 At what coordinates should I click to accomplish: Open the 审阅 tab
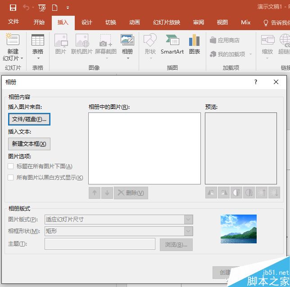[199, 22]
